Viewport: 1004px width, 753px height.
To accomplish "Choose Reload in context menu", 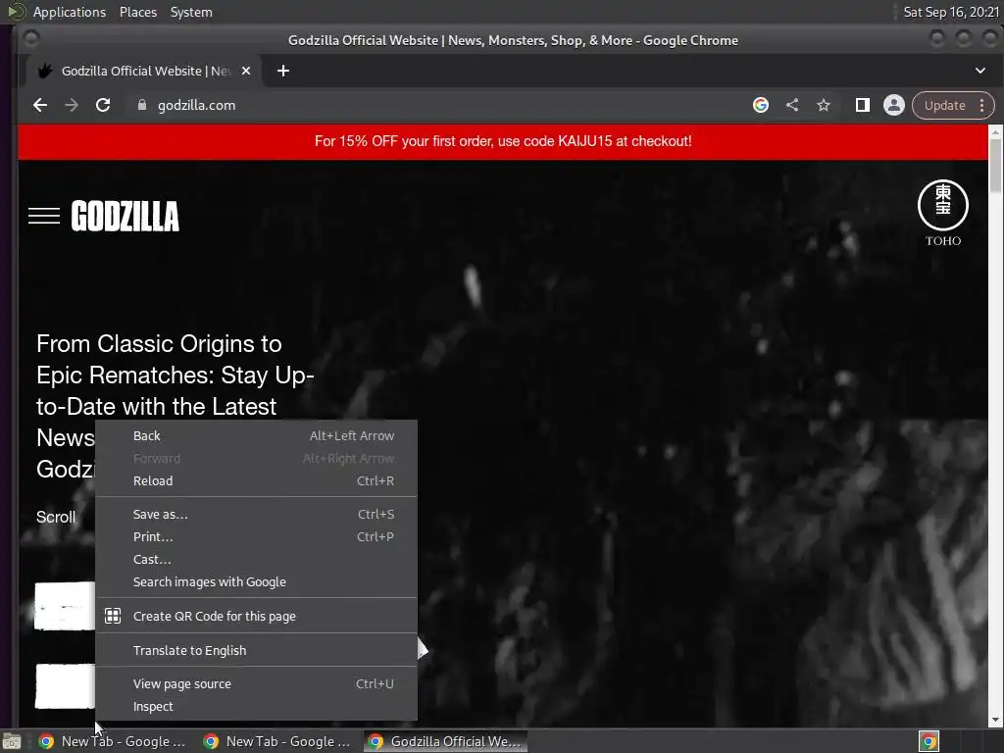I will pos(256,480).
